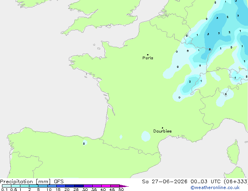The image size is (248, 191).
Task: Click the Dourbies city label
Action: [162, 131]
